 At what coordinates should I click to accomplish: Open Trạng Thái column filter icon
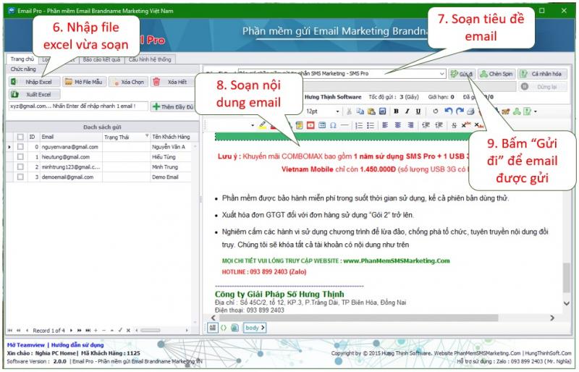point(147,136)
